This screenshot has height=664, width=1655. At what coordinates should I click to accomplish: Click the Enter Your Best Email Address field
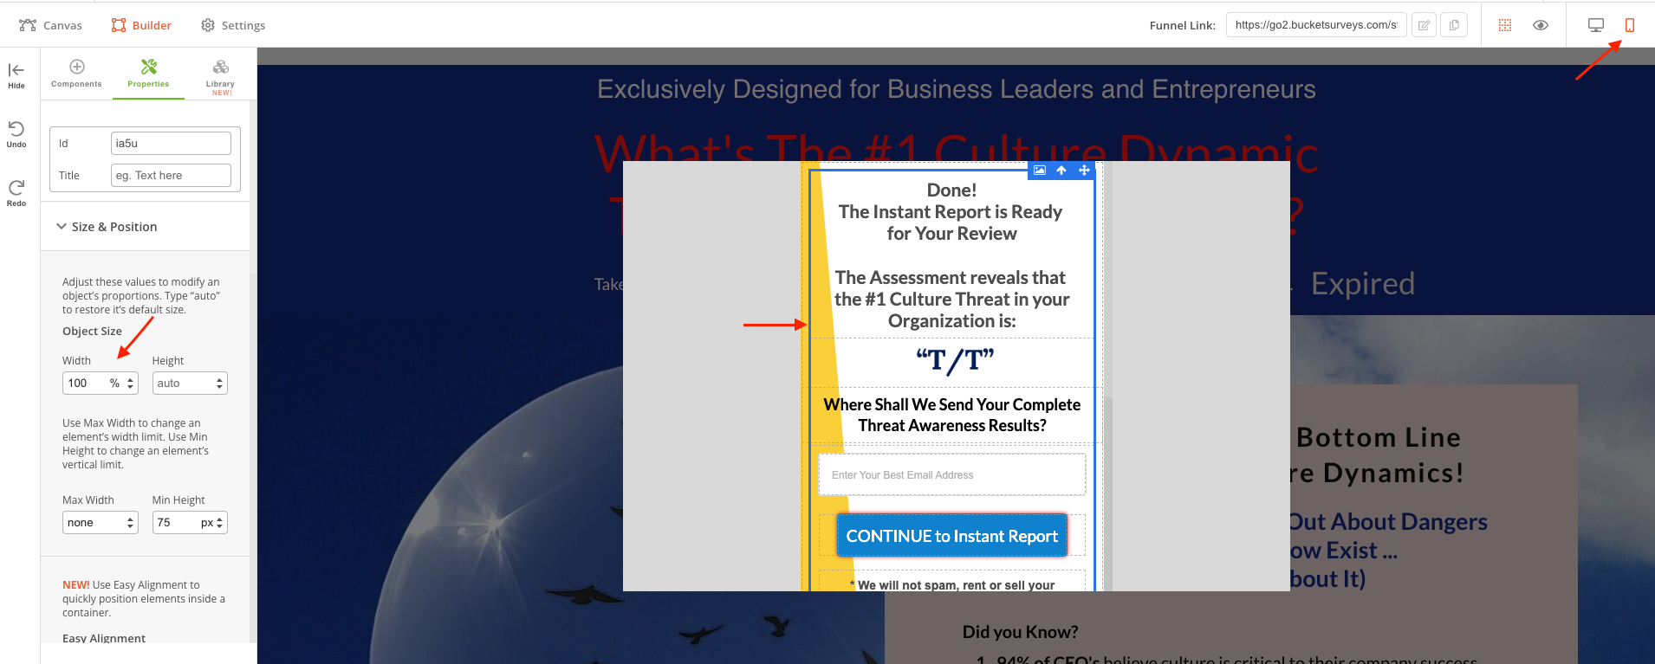click(x=951, y=474)
